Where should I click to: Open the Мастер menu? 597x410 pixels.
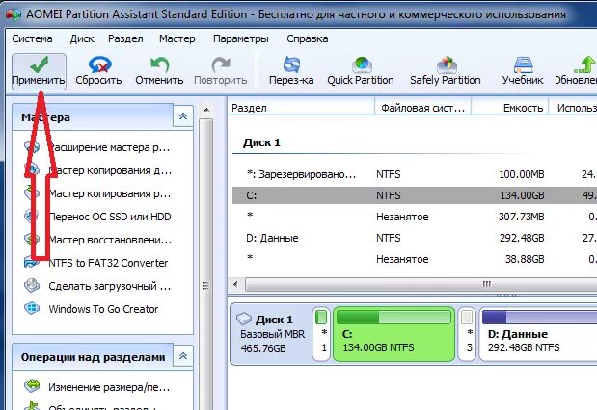click(x=177, y=38)
